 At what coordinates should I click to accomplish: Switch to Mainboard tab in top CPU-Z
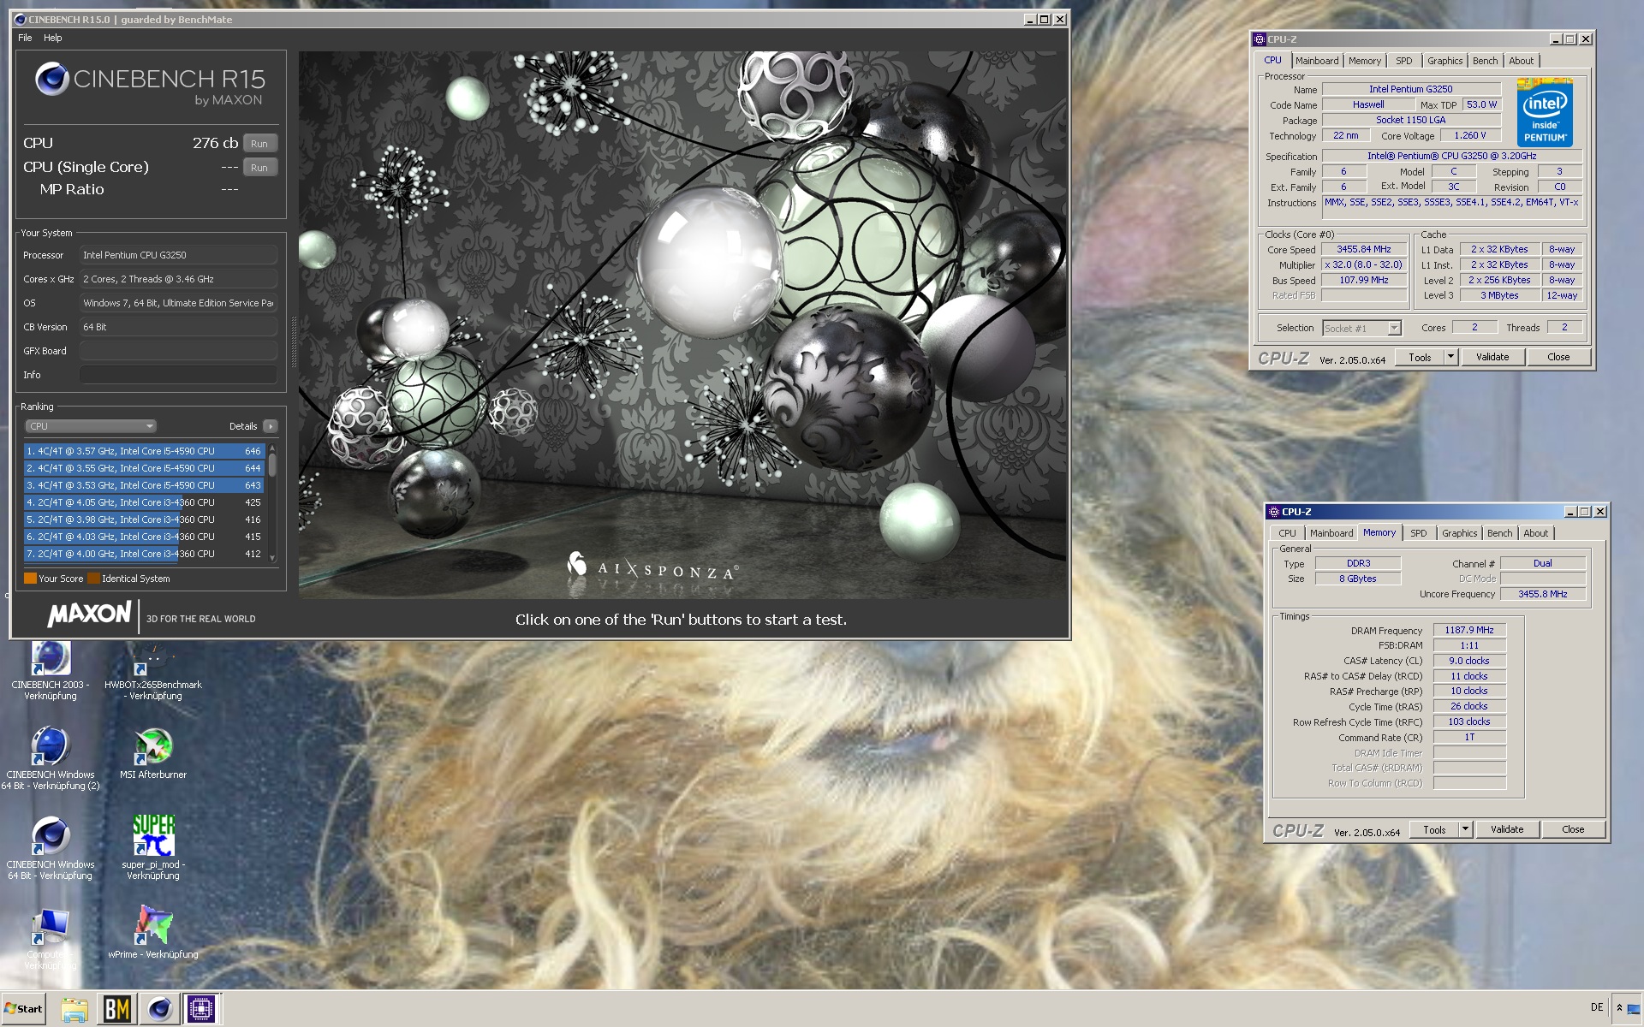coord(1316,61)
